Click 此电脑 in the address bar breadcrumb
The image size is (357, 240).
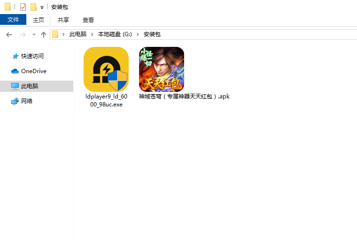(x=78, y=34)
